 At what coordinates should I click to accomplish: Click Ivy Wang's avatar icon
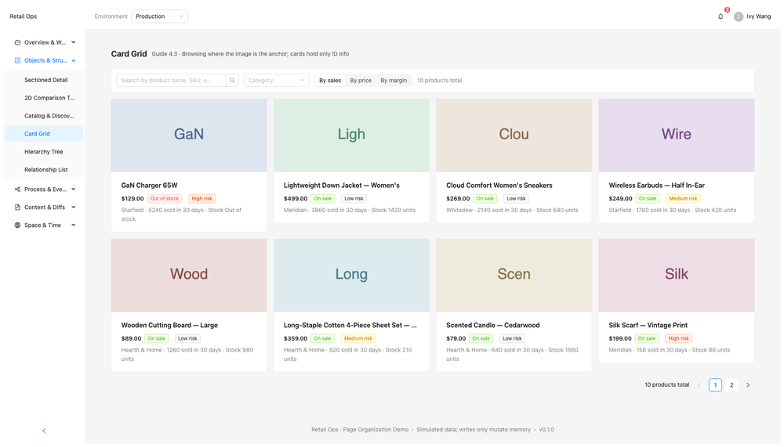point(739,16)
